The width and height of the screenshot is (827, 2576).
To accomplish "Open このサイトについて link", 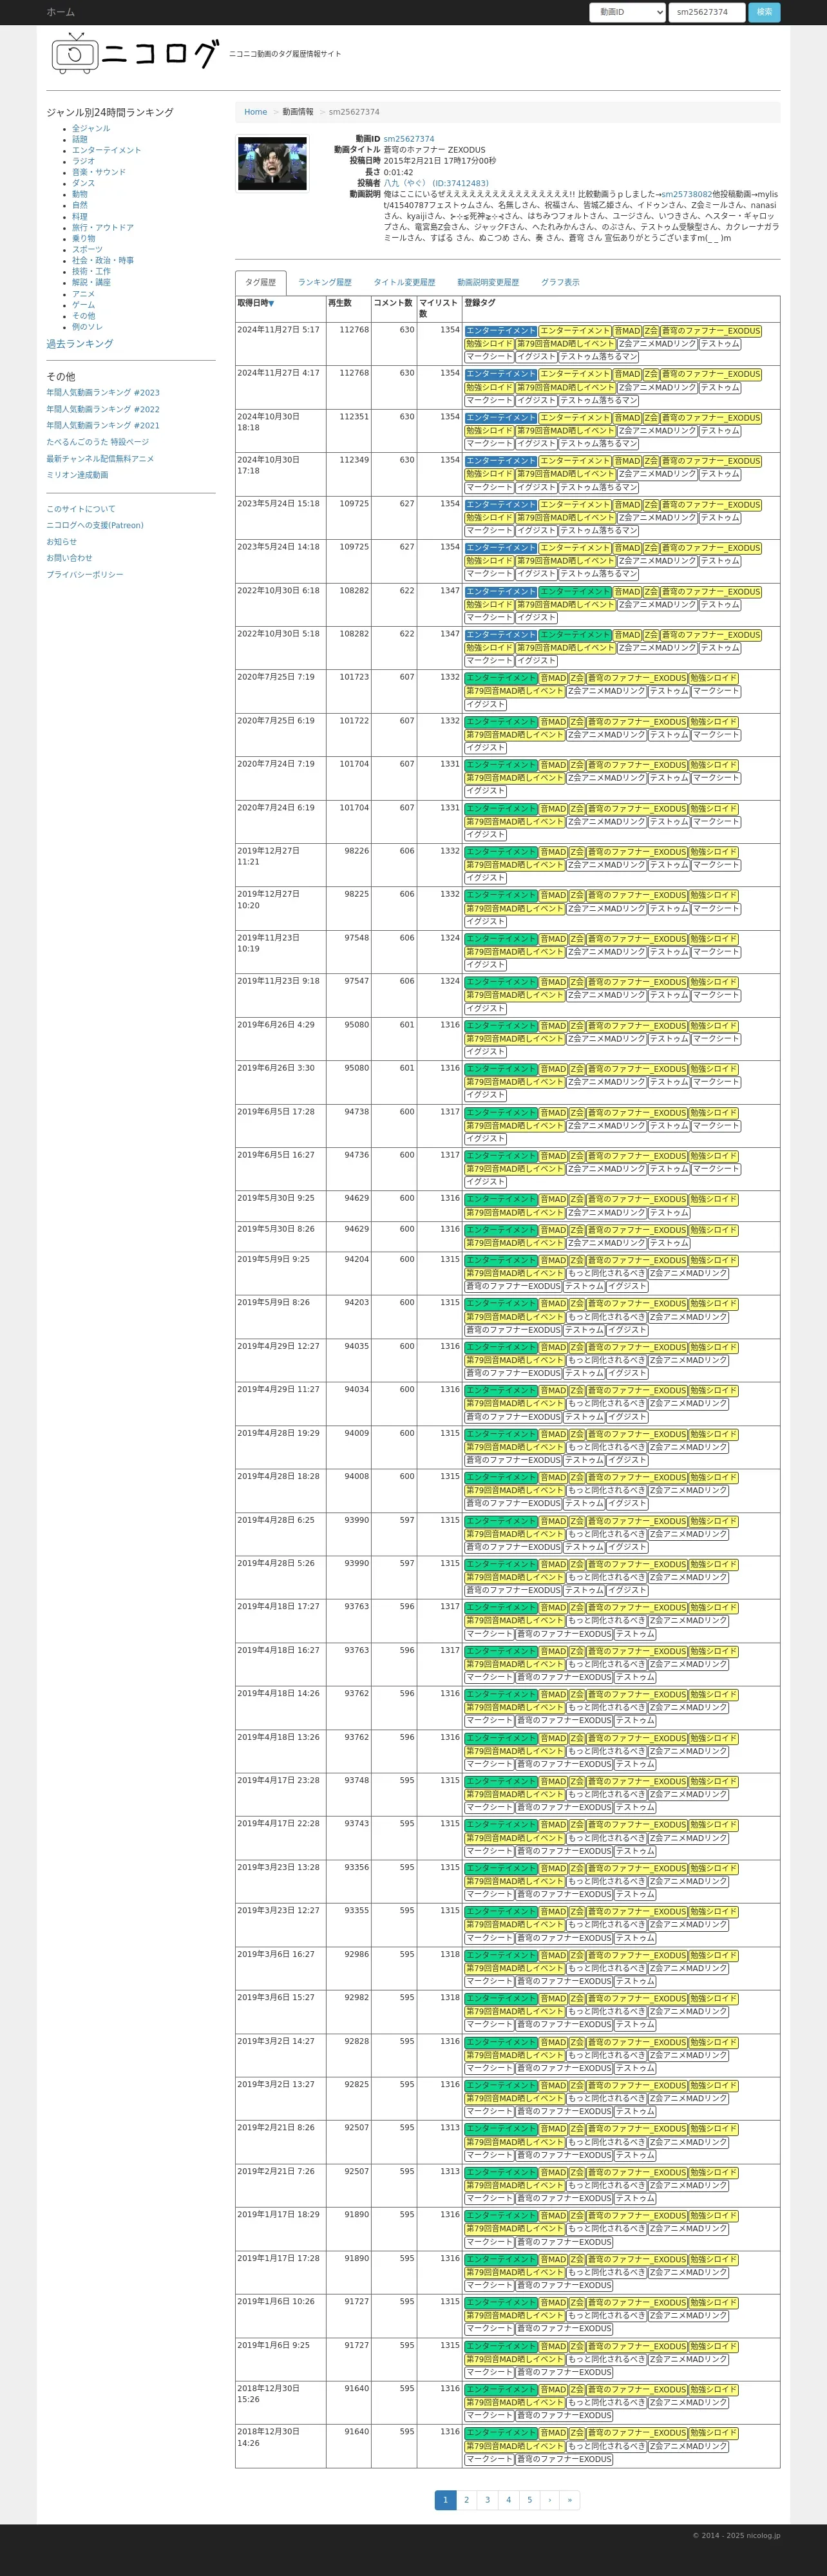I will [81, 509].
